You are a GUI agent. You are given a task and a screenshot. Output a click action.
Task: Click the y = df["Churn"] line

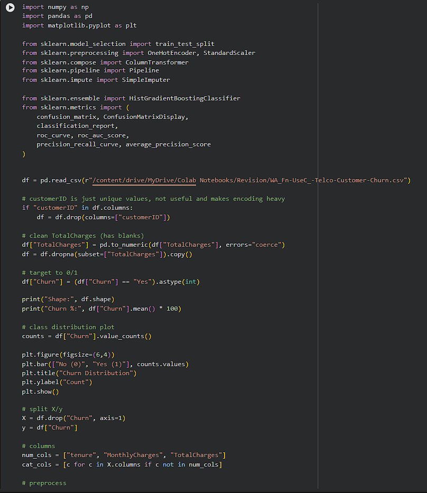pos(50,427)
